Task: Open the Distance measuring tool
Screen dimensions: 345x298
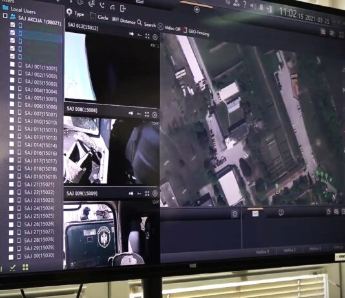Action: tap(124, 21)
